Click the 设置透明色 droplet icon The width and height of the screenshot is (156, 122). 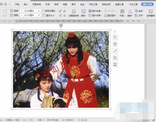coord(74,11)
